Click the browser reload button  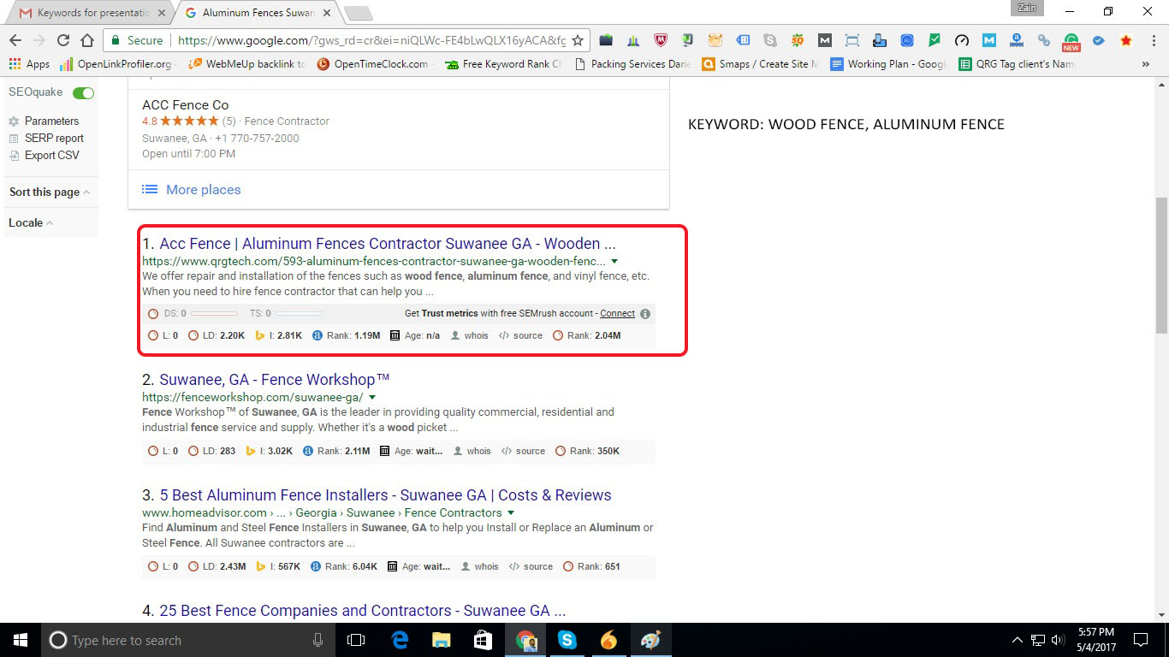click(x=62, y=40)
